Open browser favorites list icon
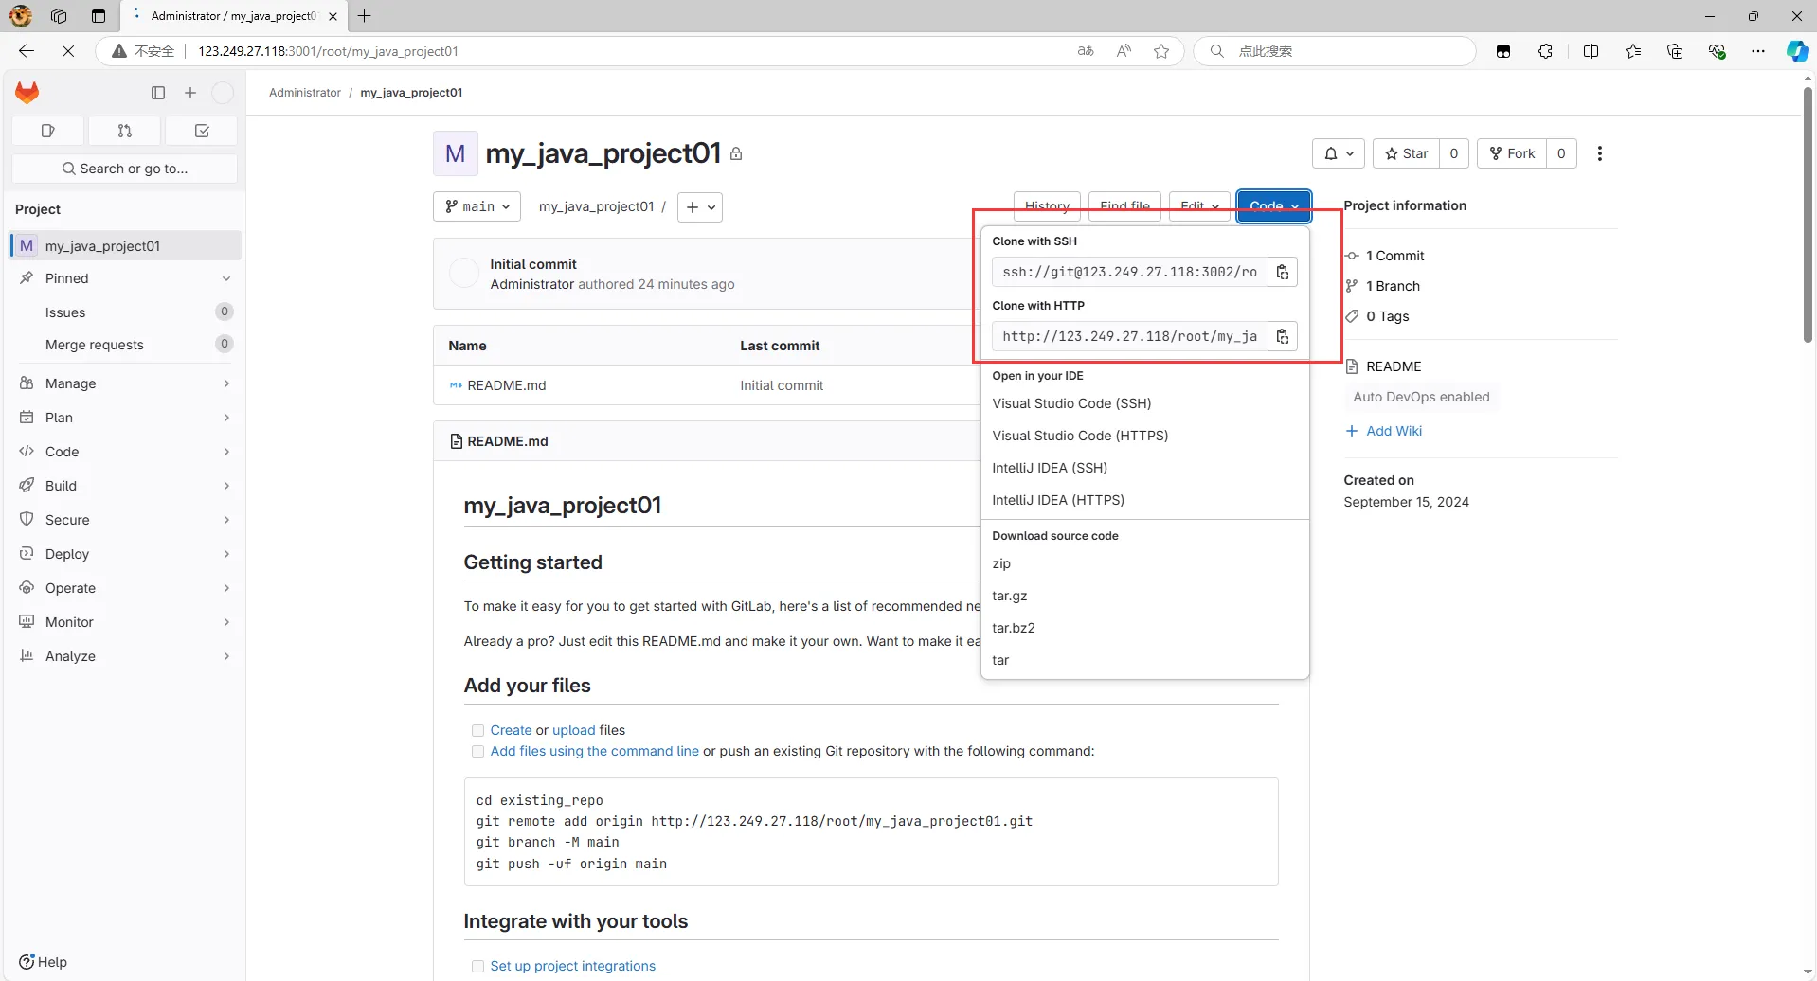This screenshot has width=1817, height=981. 1633,51
